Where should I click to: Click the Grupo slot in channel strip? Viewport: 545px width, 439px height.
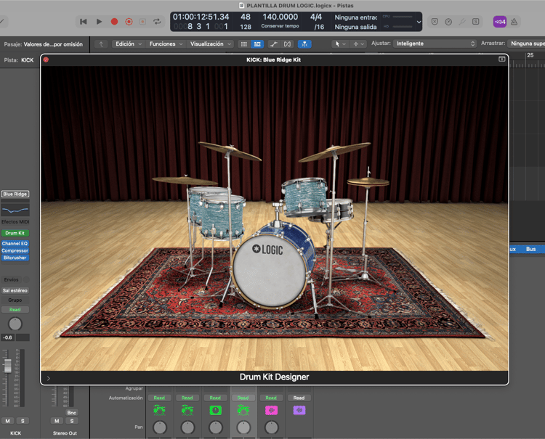(15, 300)
